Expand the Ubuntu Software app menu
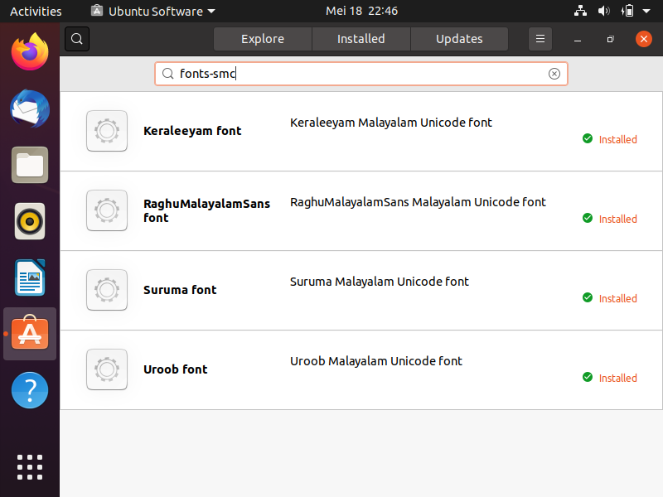Screen dimensions: 663x497 click(x=153, y=12)
